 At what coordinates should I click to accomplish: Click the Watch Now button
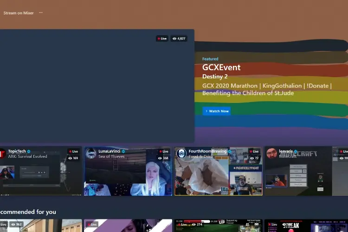click(x=216, y=111)
